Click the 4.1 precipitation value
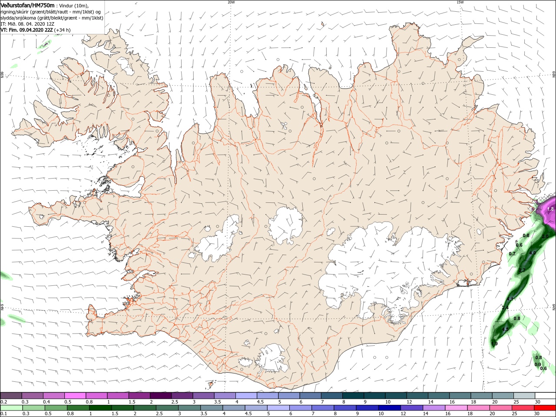This screenshot has width=556, height=417. [510, 299]
